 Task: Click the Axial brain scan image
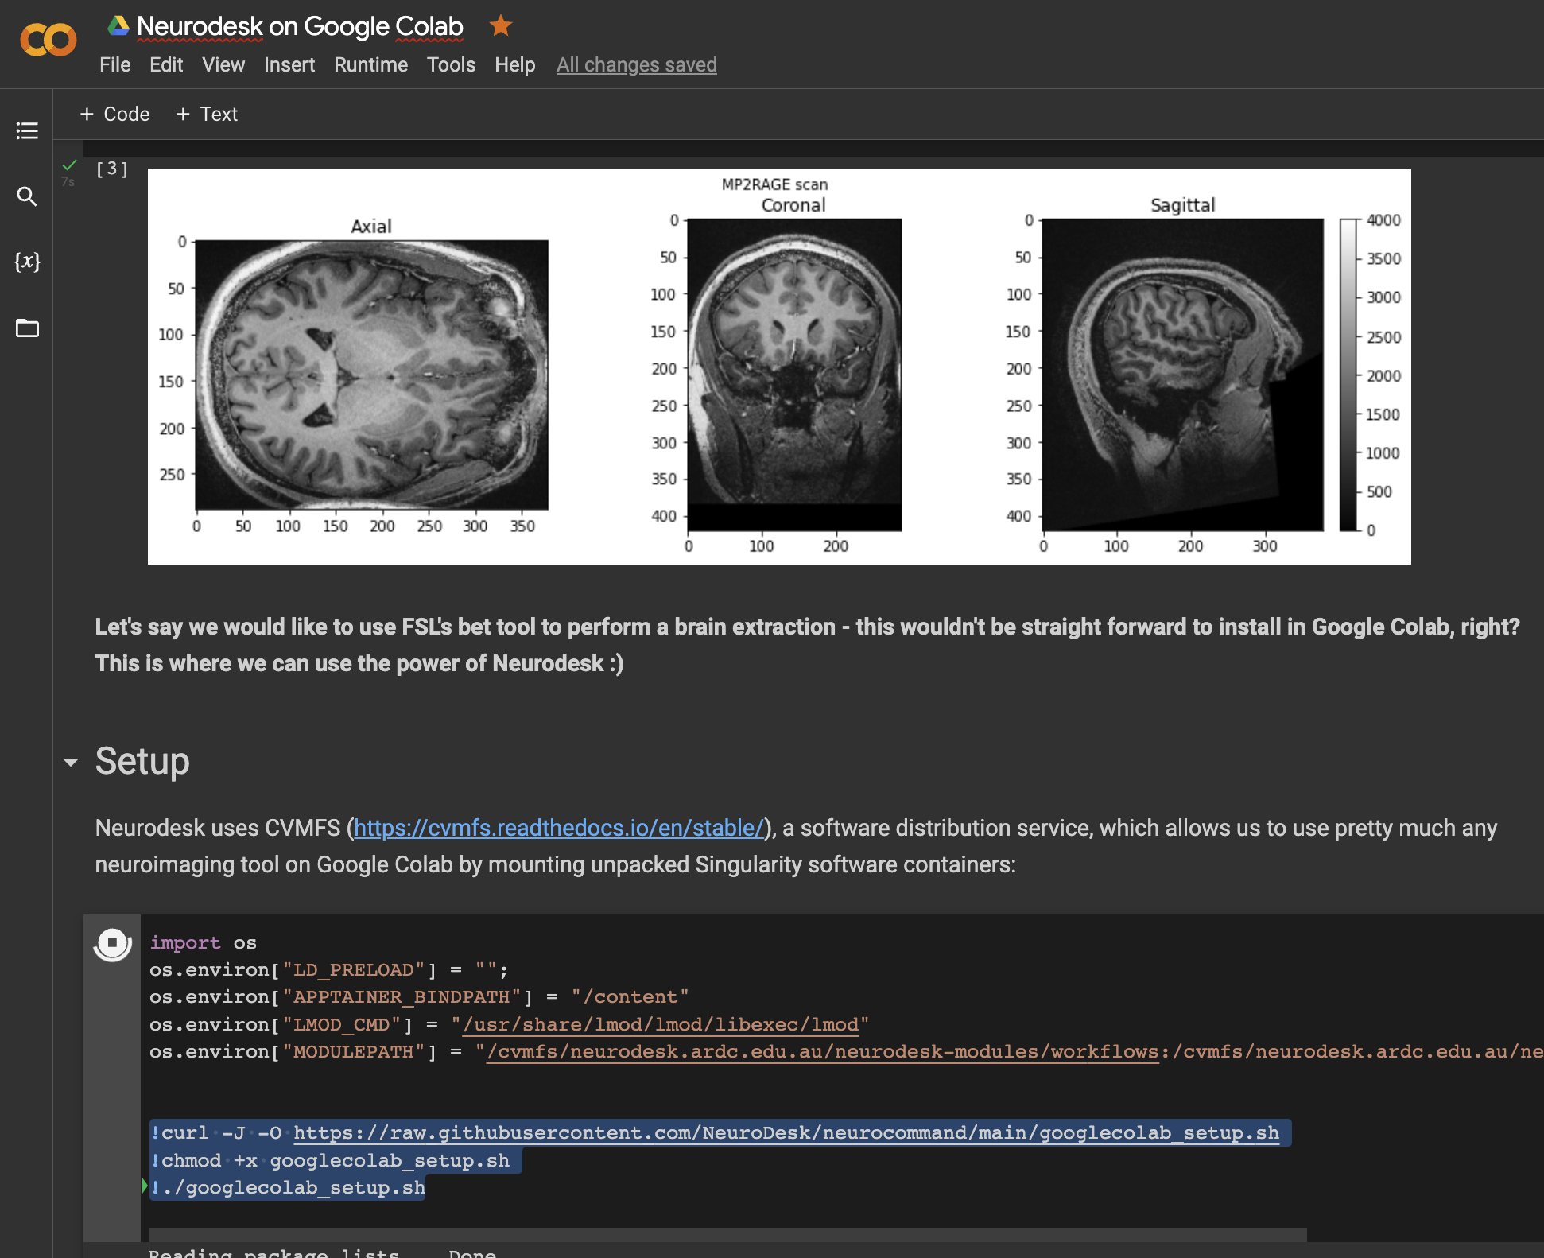point(371,375)
